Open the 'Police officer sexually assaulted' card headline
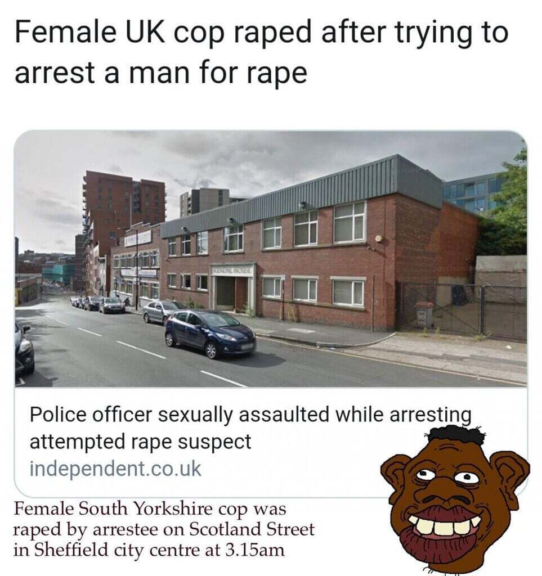Viewport: 542px width, 576px height. tap(250, 428)
